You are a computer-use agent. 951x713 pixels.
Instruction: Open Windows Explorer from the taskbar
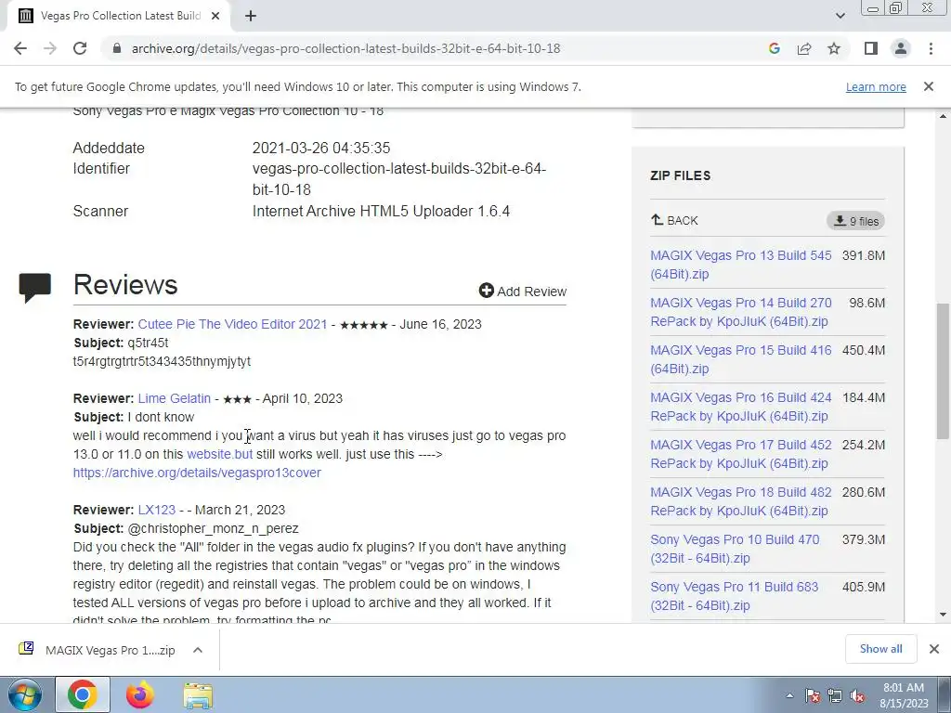(198, 694)
